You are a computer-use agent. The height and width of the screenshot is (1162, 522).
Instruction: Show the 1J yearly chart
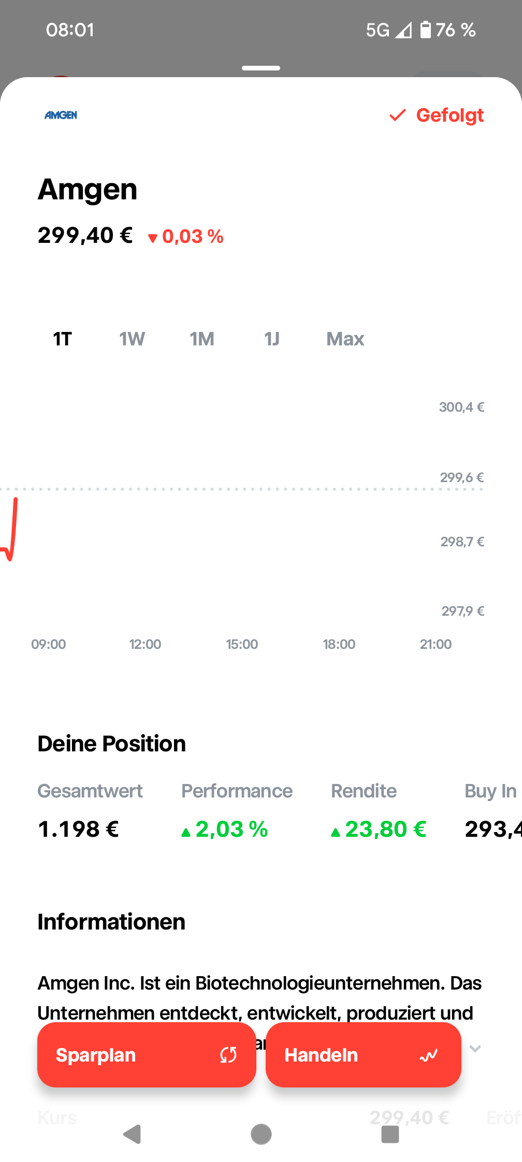tap(272, 339)
